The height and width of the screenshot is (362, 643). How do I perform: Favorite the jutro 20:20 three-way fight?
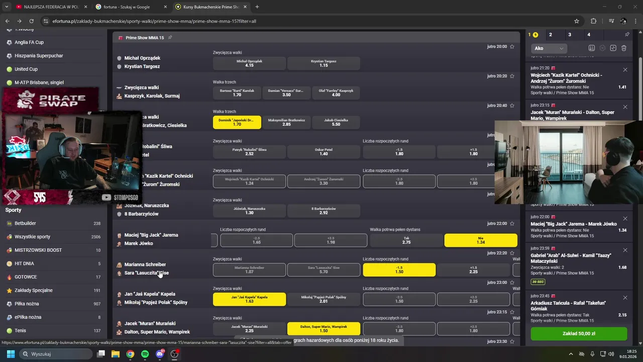click(512, 76)
